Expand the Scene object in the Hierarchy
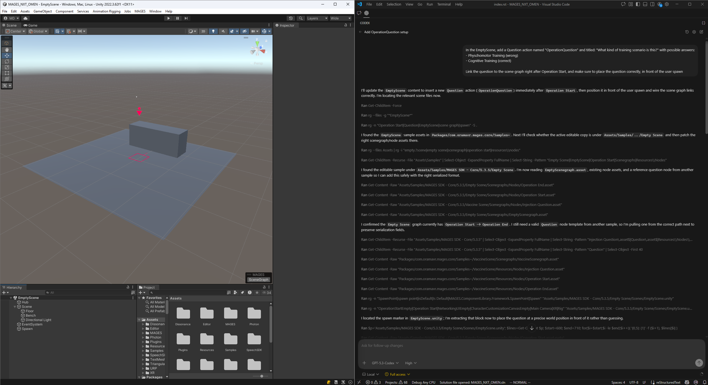The width and height of the screenshot is (708, 385). (14, 306)
